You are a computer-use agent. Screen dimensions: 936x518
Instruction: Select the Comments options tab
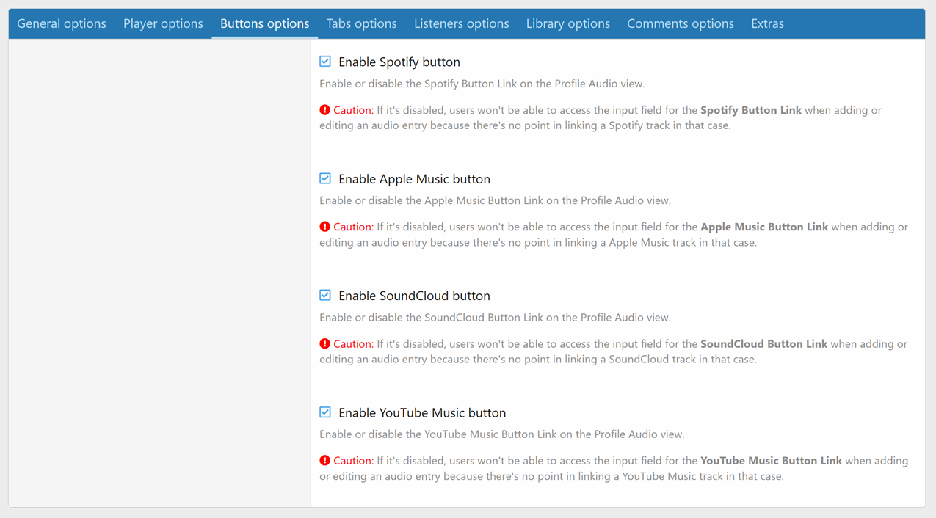point(680,23)
